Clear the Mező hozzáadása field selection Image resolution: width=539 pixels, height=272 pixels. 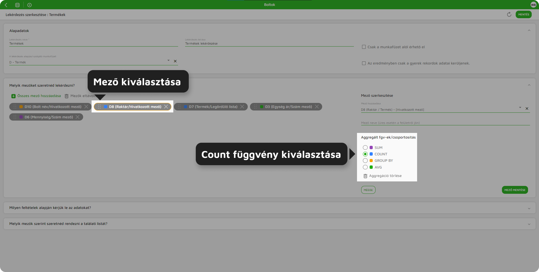(x=527, y=109)
